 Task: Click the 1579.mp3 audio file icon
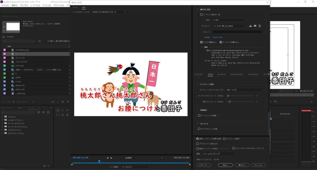point(12,66)
